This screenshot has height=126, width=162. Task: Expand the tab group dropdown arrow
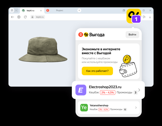[x=16, y=10]
